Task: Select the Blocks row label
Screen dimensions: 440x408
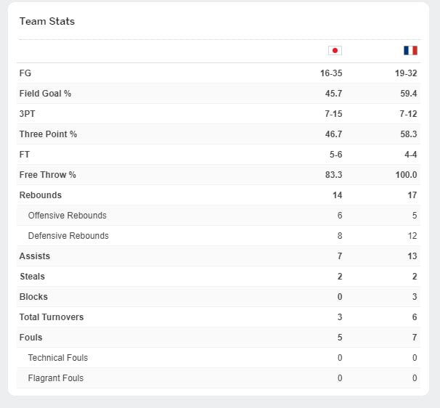Action: [x=33, y=297]
